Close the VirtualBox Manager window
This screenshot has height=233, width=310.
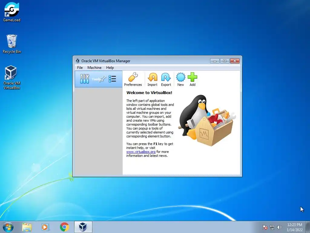(235, 61)
